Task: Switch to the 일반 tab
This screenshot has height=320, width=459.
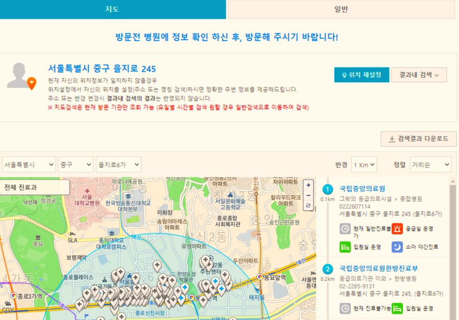Action: [341, 9]
